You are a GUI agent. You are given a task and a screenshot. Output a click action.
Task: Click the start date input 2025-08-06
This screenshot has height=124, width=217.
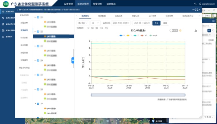point(121,23)
